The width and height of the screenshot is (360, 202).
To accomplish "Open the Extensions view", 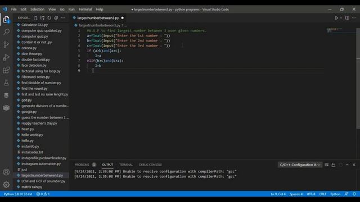I will click(x=6, y=70).
